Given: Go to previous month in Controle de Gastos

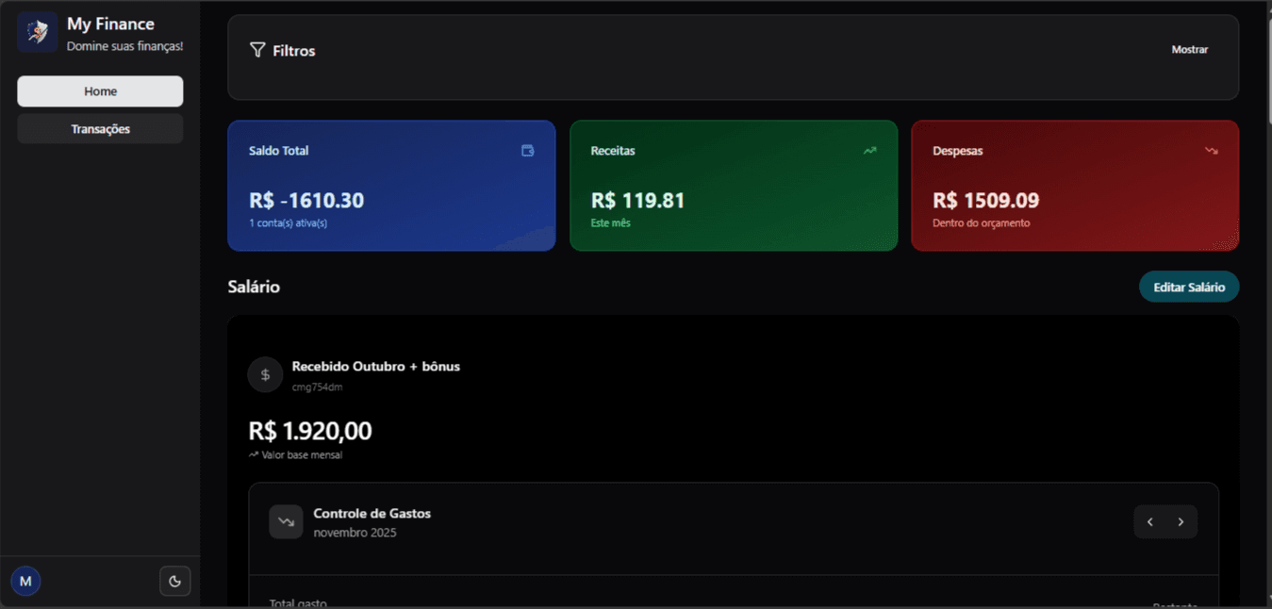Looking at the screenshot, I should tap(1149, 522).
